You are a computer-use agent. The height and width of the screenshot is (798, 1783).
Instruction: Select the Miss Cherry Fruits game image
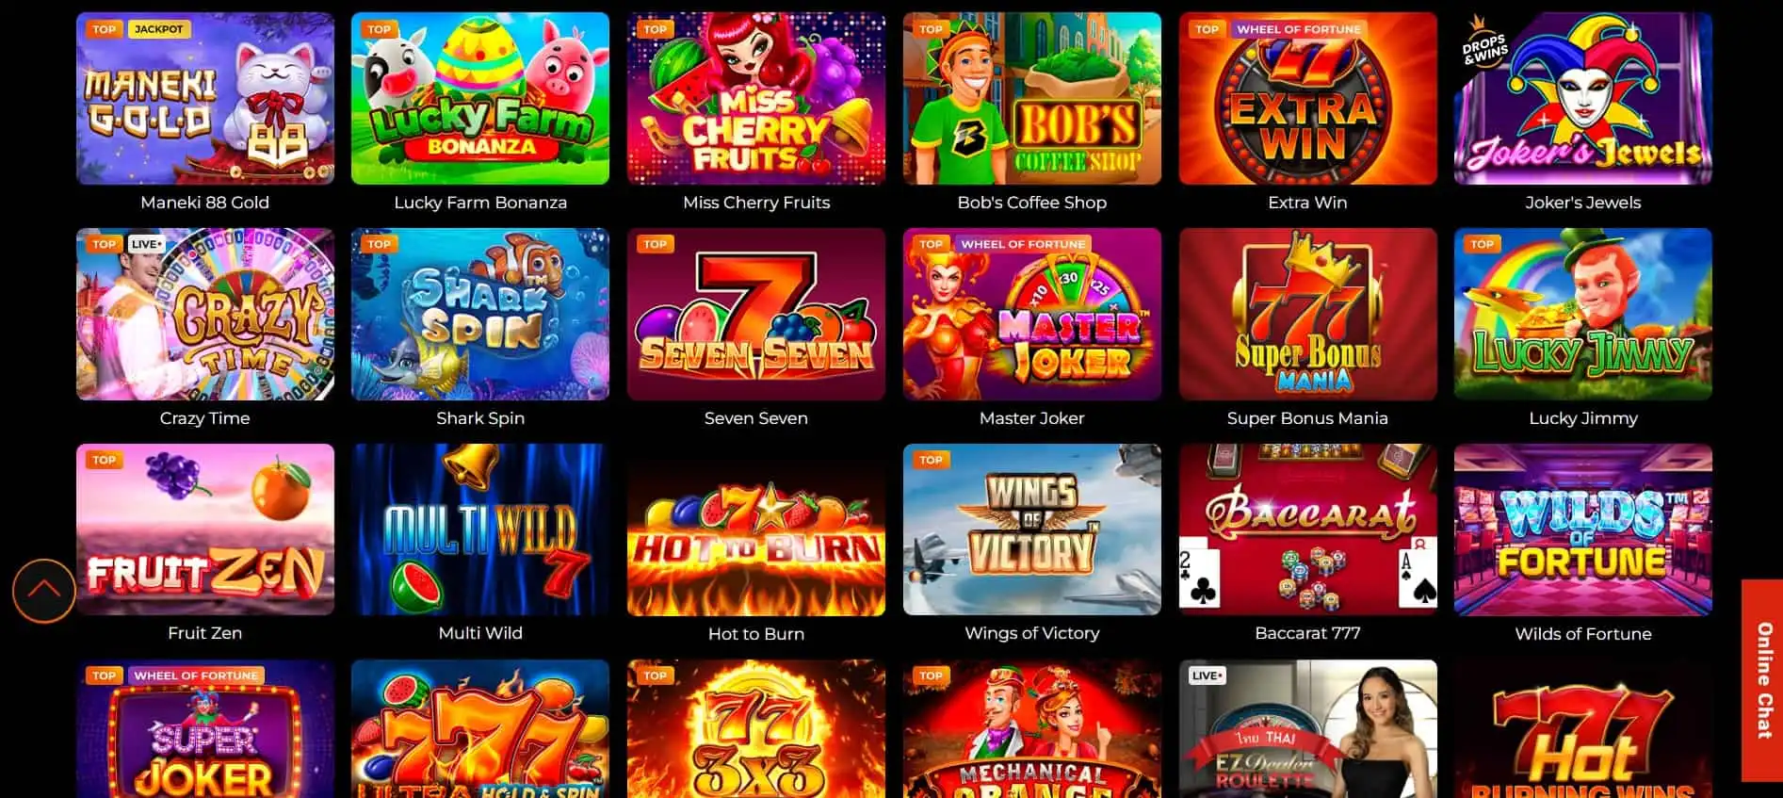756,98
